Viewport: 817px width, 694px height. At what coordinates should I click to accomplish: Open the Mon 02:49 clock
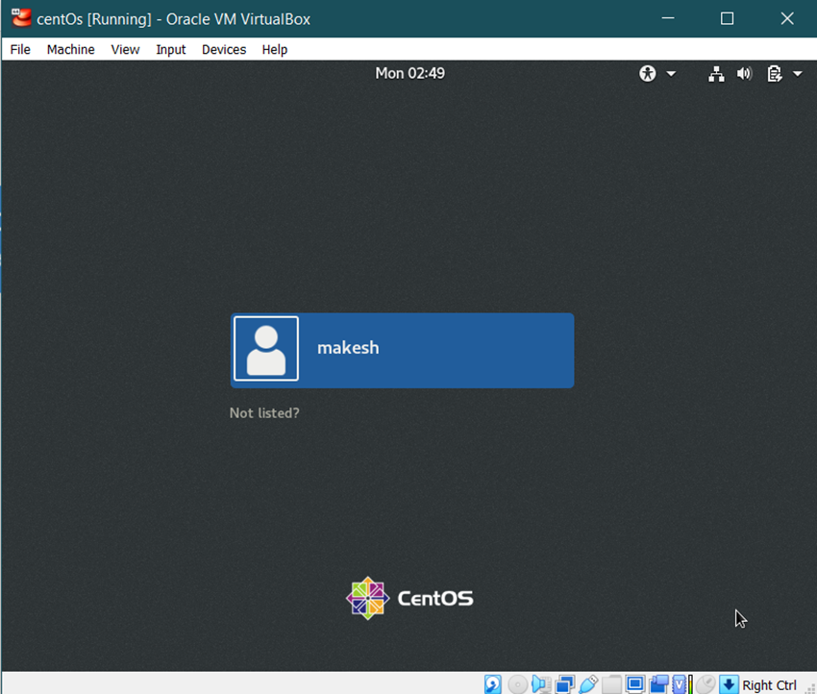tap(410, 73)
